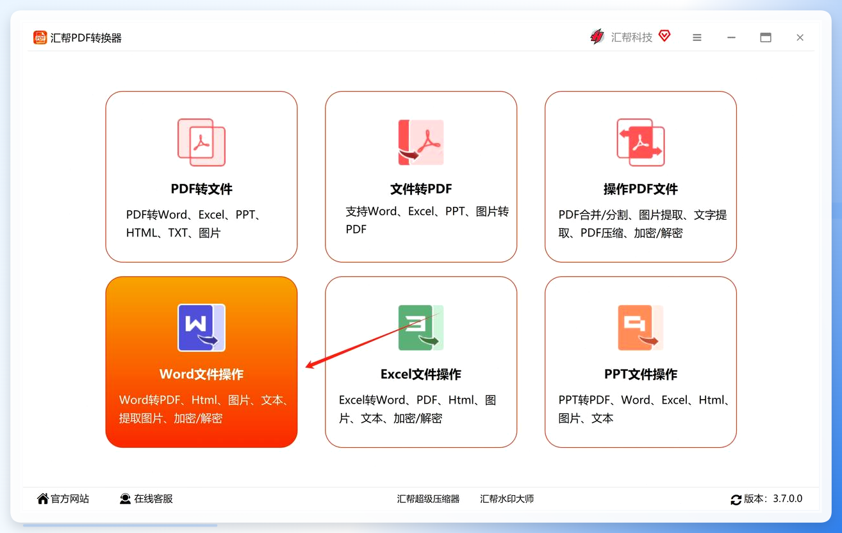Click the home icon beside 官方网站
The width and height of the screenshot is (842, 533).
[x=43, y=498]
